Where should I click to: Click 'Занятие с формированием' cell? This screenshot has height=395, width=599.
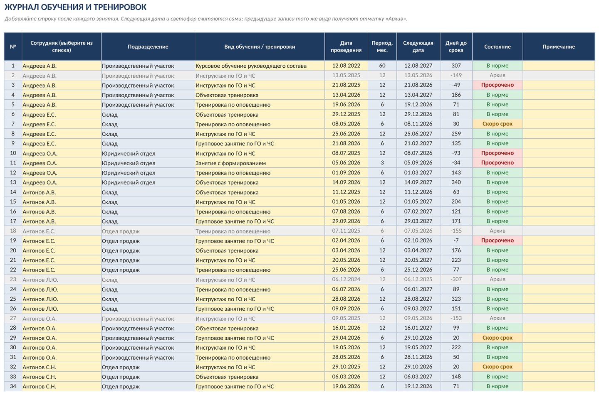click(260, 163)
